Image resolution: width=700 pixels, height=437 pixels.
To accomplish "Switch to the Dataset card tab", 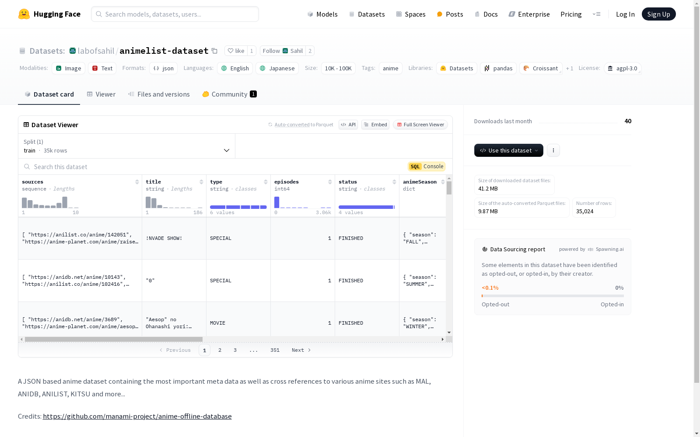I will coord(49,94).
